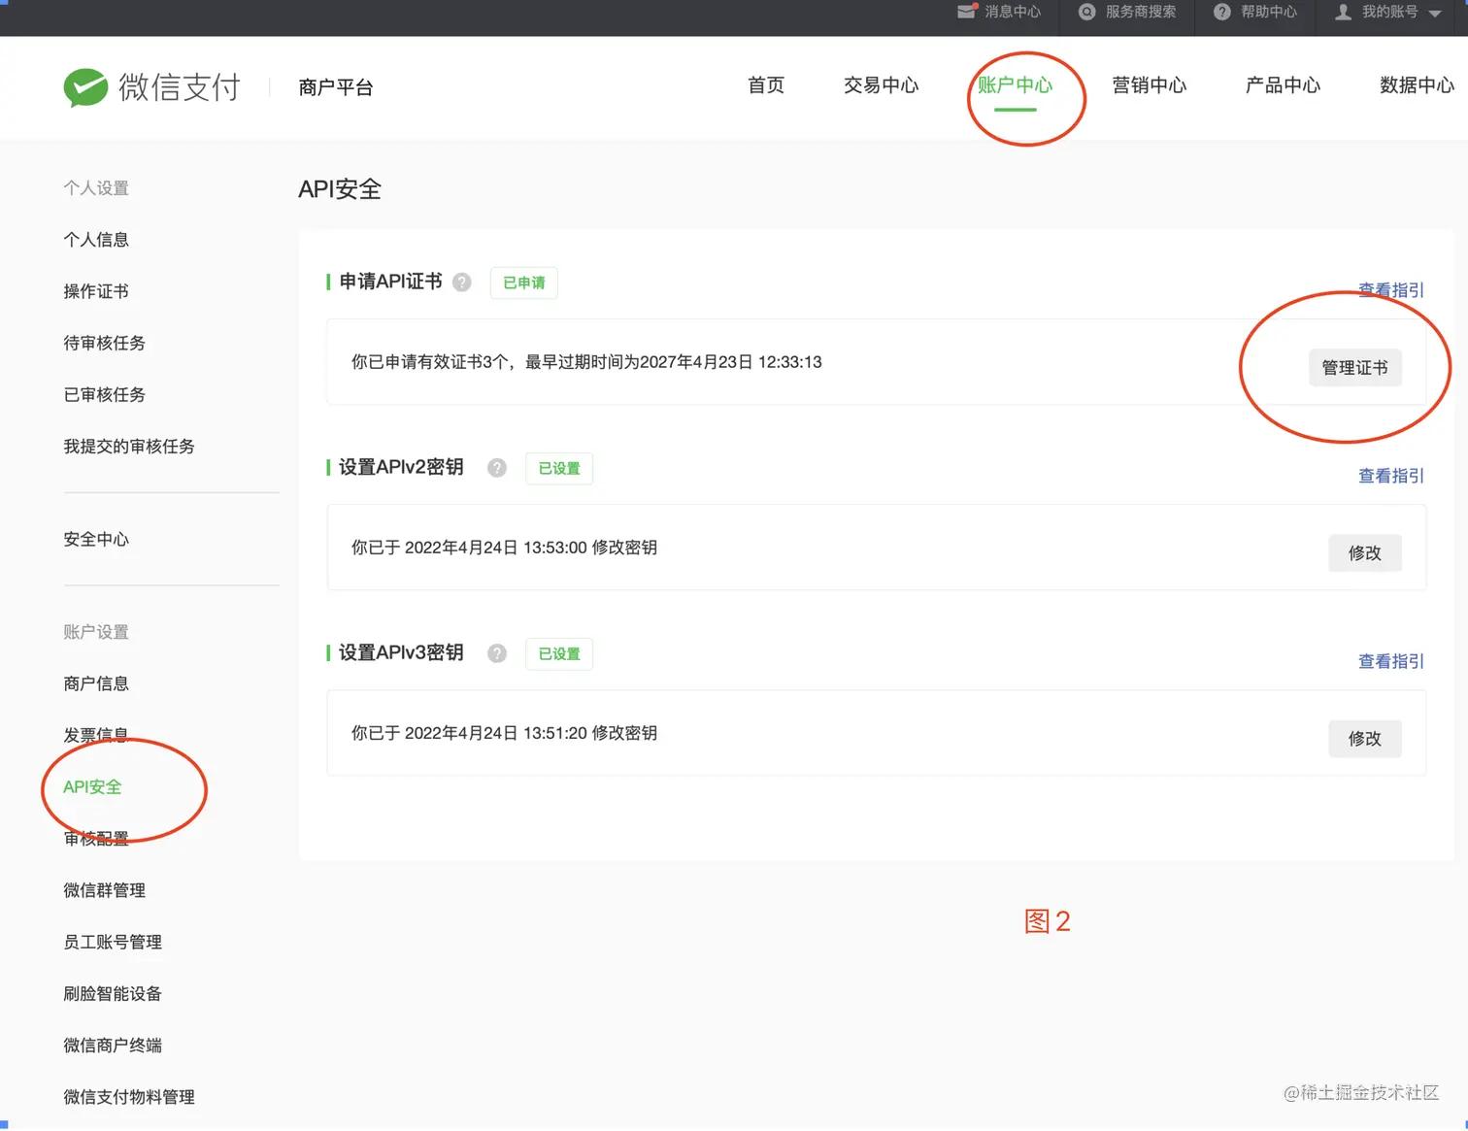Screen dimensions: 1468x1131
Task: Select the 账户中心 tab
Action: 1015,85
